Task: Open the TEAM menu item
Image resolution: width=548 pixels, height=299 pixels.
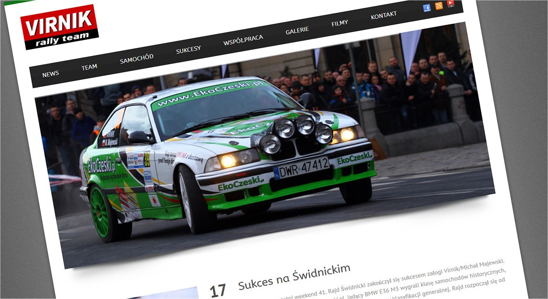Action: [89, 67]
